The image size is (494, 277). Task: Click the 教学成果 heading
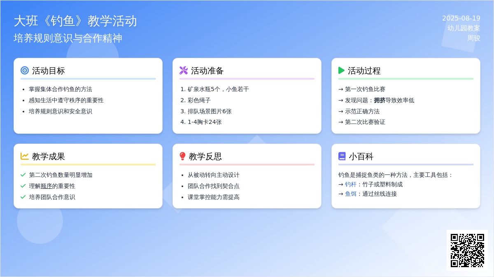(x=49, y=156)
